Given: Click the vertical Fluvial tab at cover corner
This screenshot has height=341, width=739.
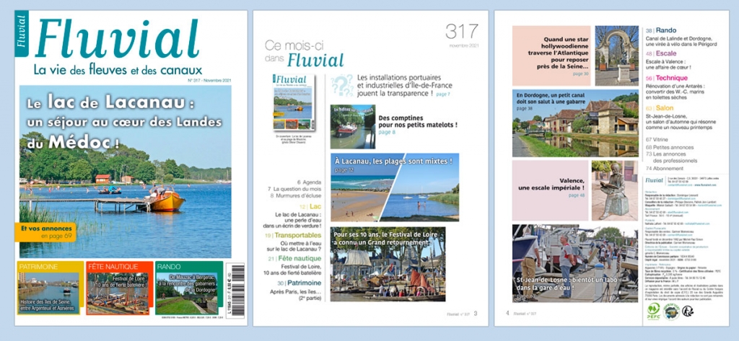Looking at the screenshot, I should 21,33.
